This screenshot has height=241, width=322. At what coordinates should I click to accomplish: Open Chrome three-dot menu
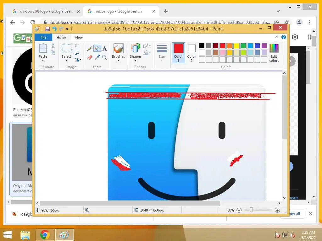pyautogui.click(x=309, y=22)
